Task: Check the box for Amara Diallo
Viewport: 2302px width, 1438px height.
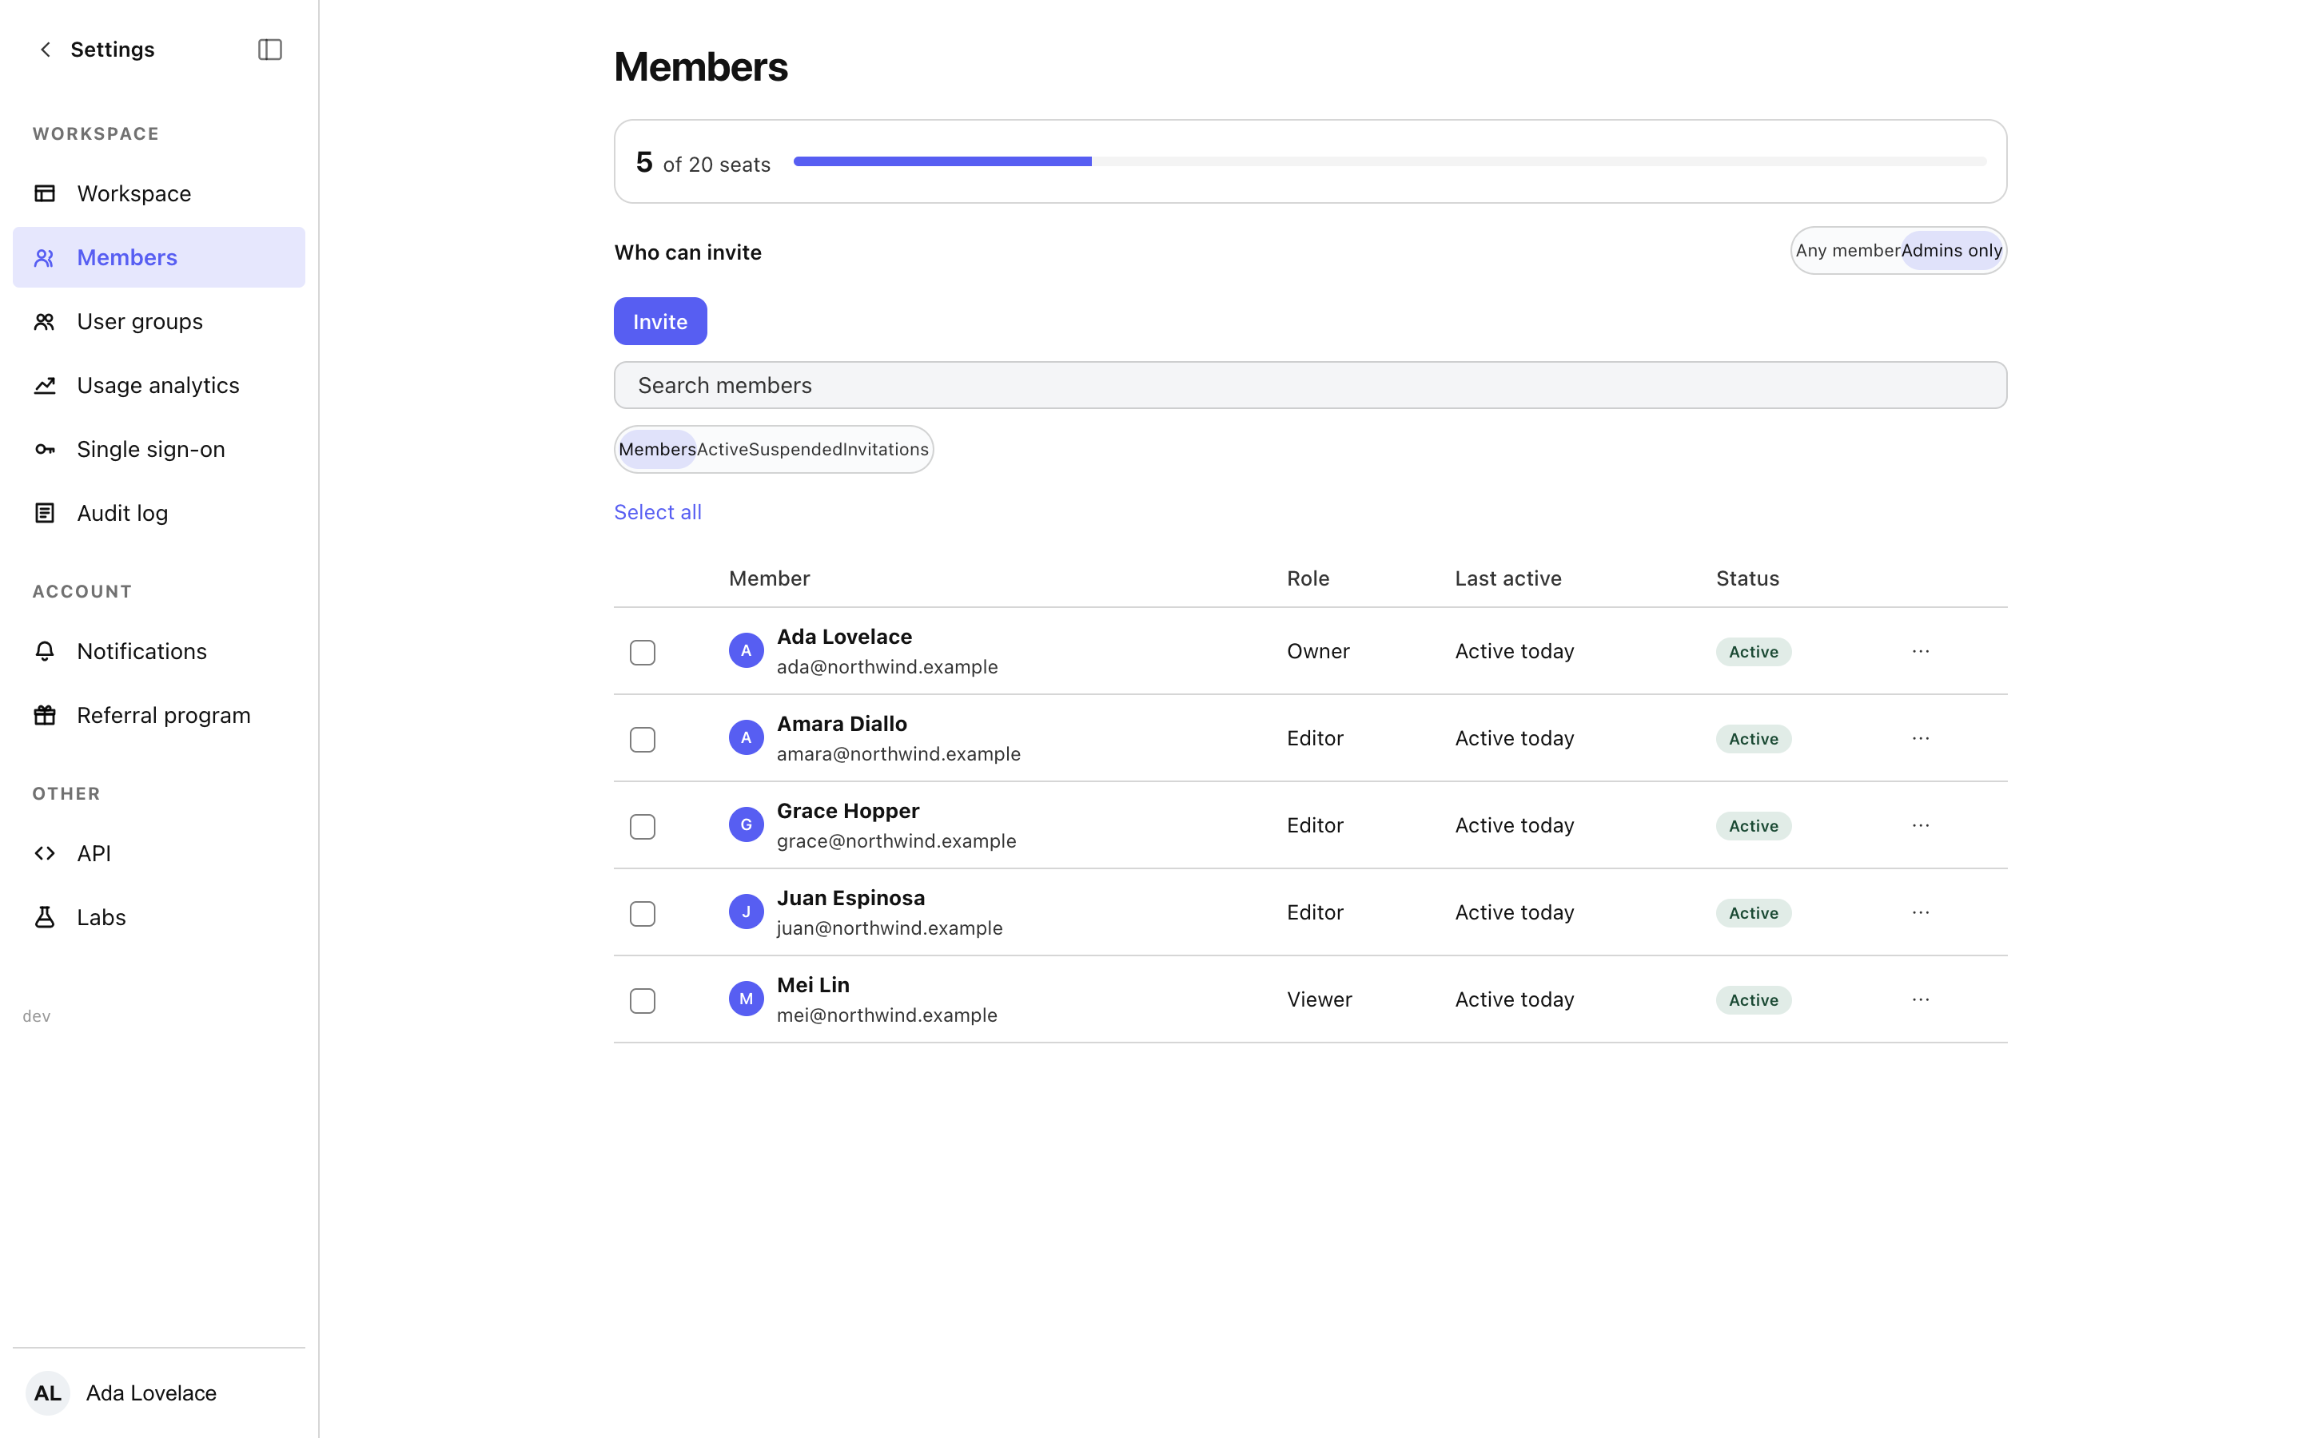Action: 642,739
